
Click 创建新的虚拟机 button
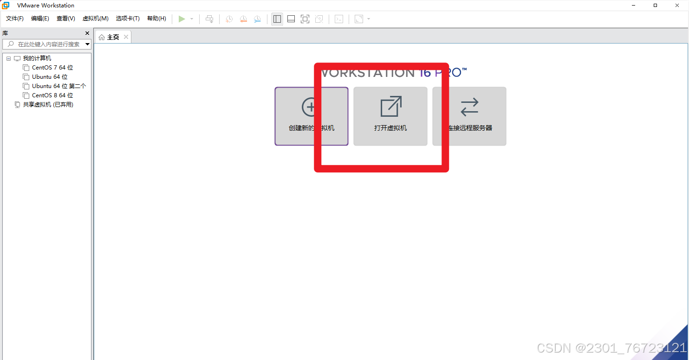[312, 116]
